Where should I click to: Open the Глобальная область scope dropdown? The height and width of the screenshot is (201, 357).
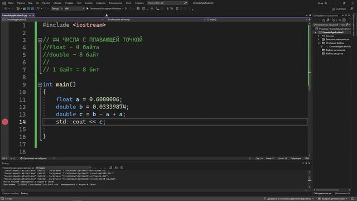pos(156,20)
